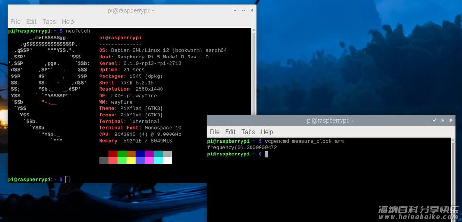
Task: Click the Icons line PiXflat [GTK3]
Action: (x=131, y=115)
